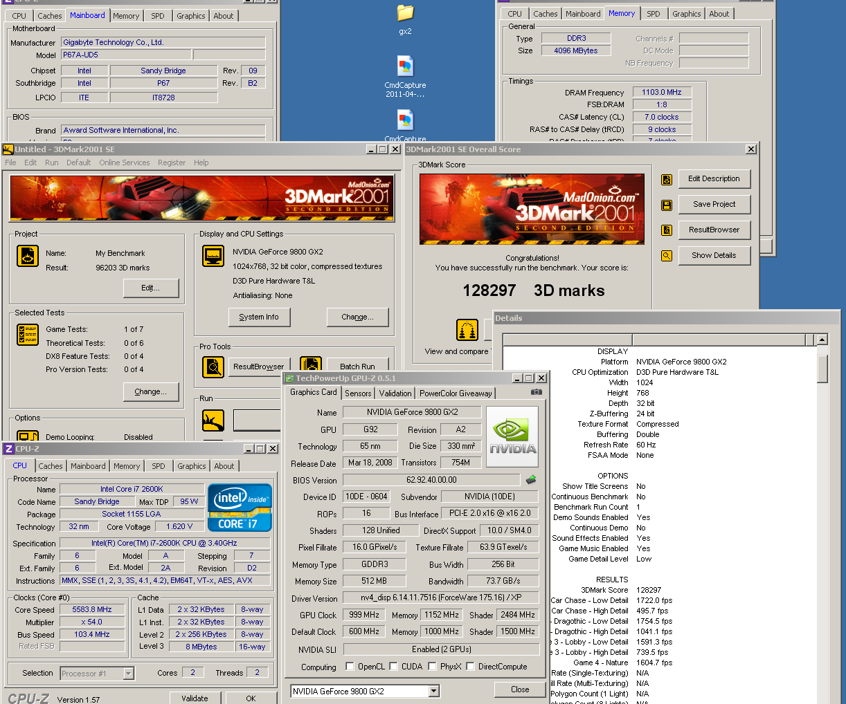
Task: Click the Details window vertical scrollbar thumb
Action: click(822, 369)
